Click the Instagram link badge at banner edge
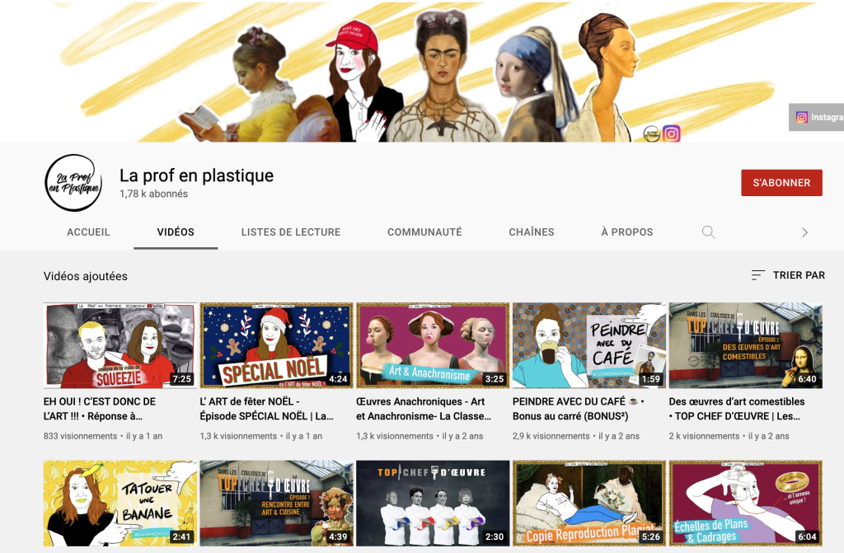844x553 pixels. click(x=817, y=117)
